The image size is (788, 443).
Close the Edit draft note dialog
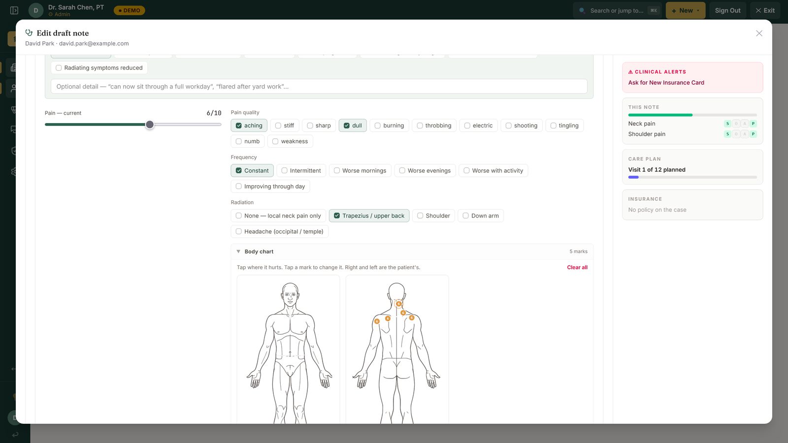759,33
